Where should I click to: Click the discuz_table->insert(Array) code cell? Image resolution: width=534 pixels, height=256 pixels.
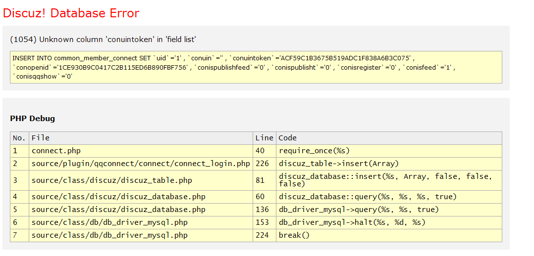[338, 164]
